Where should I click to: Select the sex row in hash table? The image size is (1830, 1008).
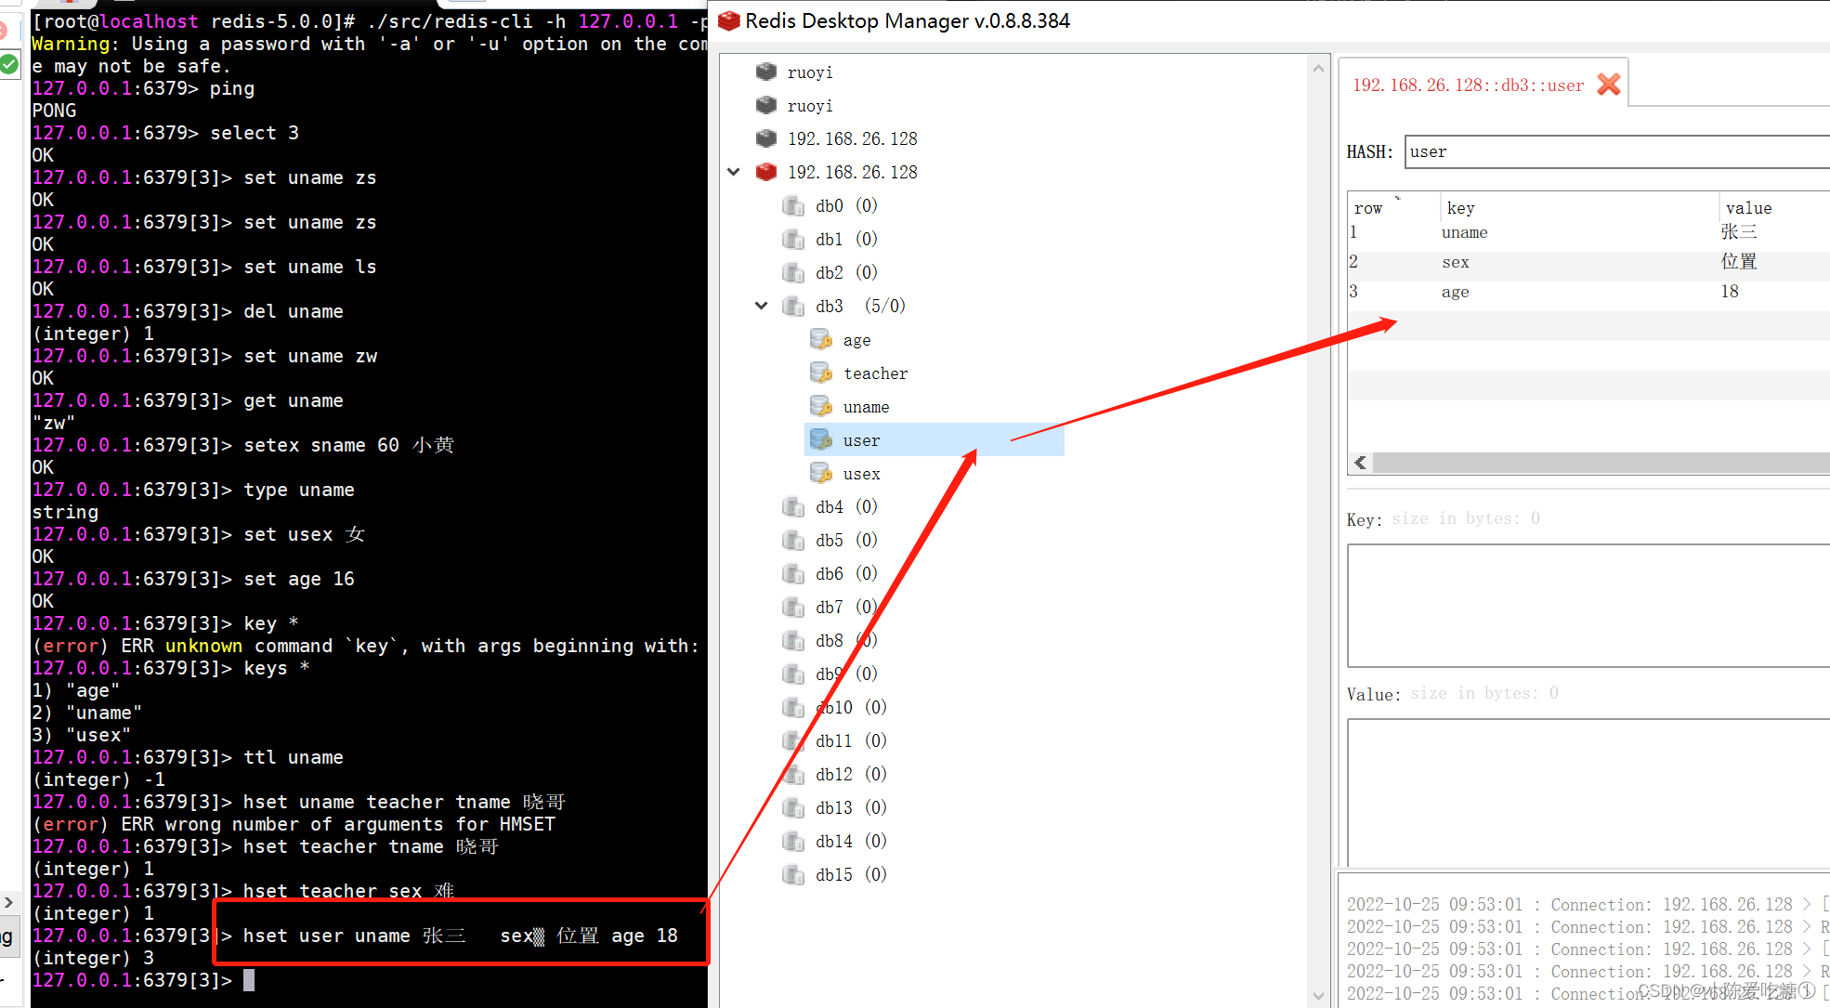point(1455,262)
